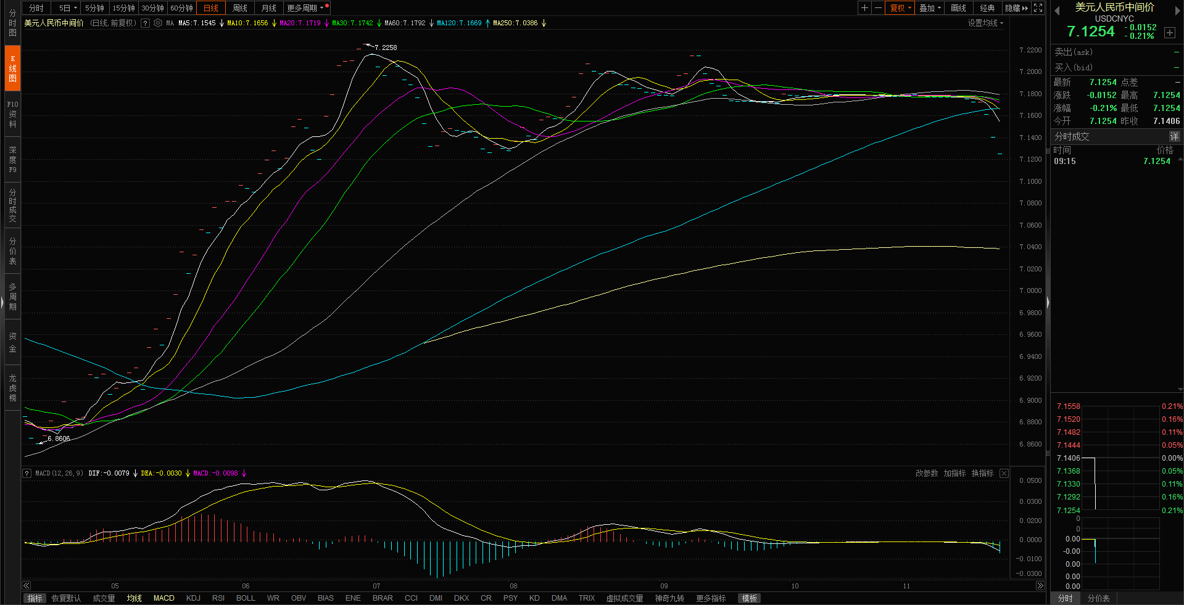
Task: Click the 改参数 button in MACD panel
Action: 926,473
